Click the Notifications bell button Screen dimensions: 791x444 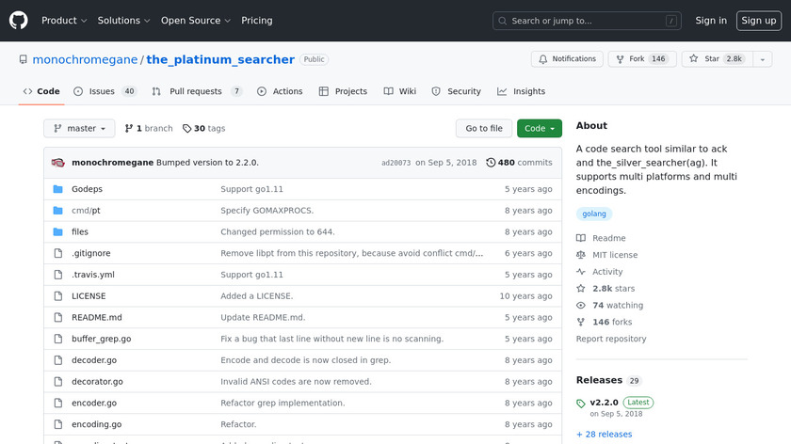[x=567, y=59]
